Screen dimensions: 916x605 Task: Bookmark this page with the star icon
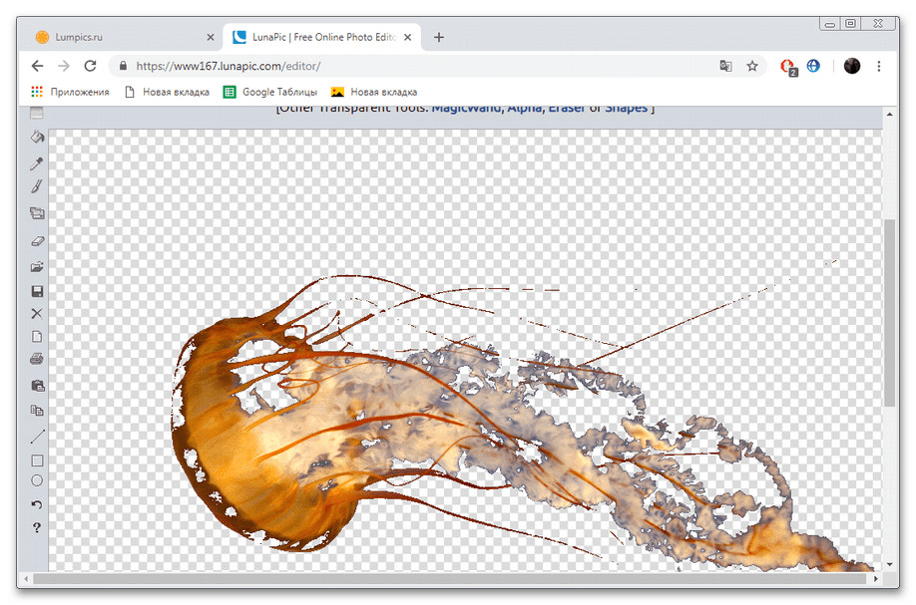tap(752, 66)
